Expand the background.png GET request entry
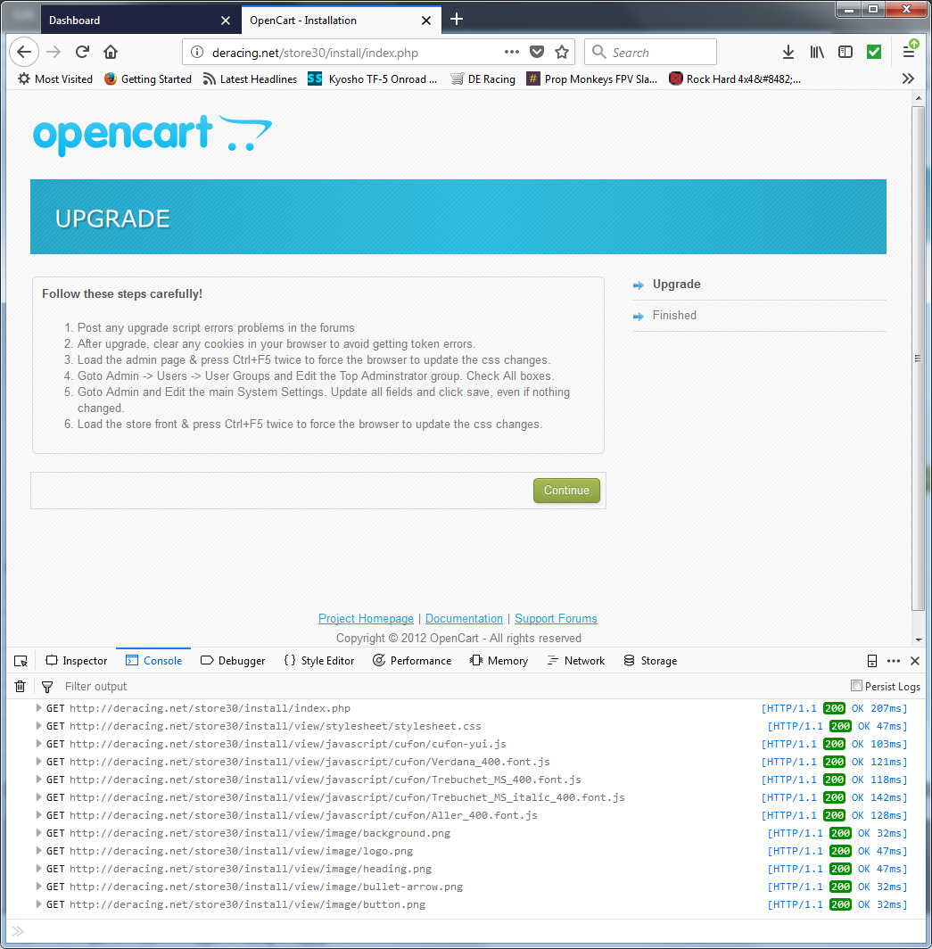932x949 pixels. [x=38, y=833]
